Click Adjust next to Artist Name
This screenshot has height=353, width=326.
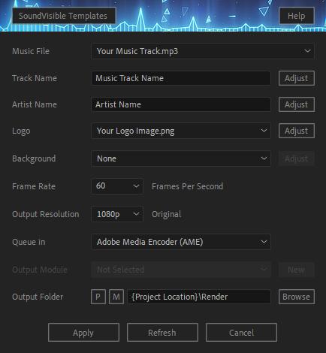click(297, 104)
